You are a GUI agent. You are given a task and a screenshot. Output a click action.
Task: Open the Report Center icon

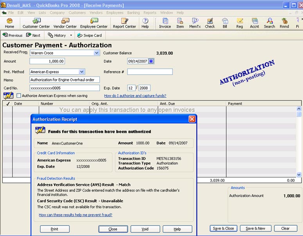124,23
